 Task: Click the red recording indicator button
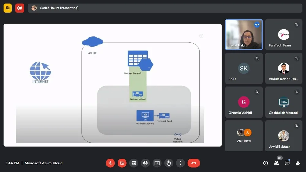coord(20,8)
